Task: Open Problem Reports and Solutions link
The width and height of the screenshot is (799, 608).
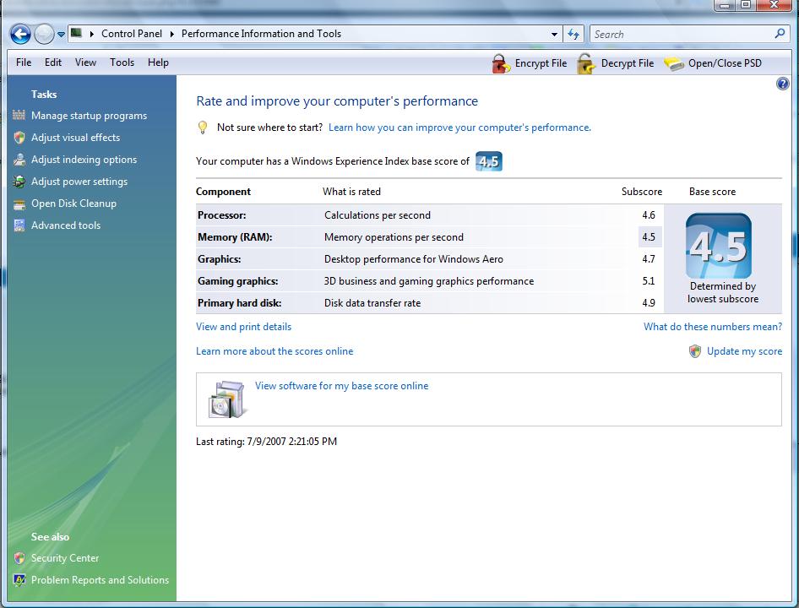Action: point(100,580)
